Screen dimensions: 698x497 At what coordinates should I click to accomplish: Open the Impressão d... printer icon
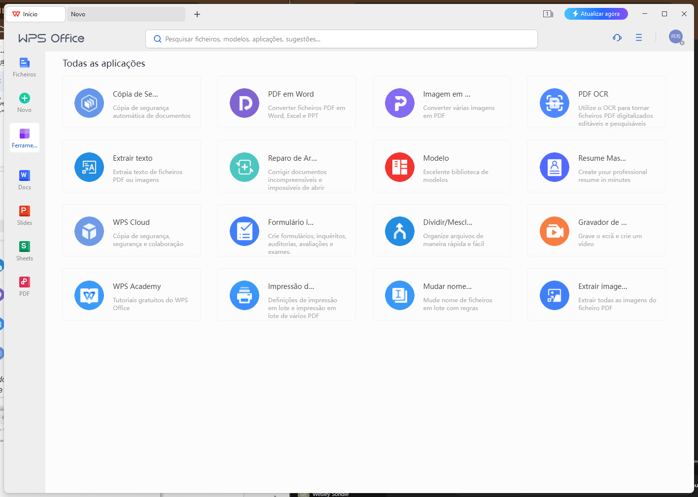point(244,295)
